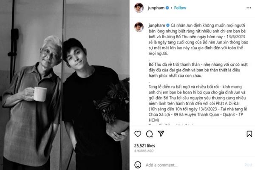Image resolution: width=255 pixels, height=170 pixels.
Task: View the 25,521 likes list
Action: [x=144, y=146]
